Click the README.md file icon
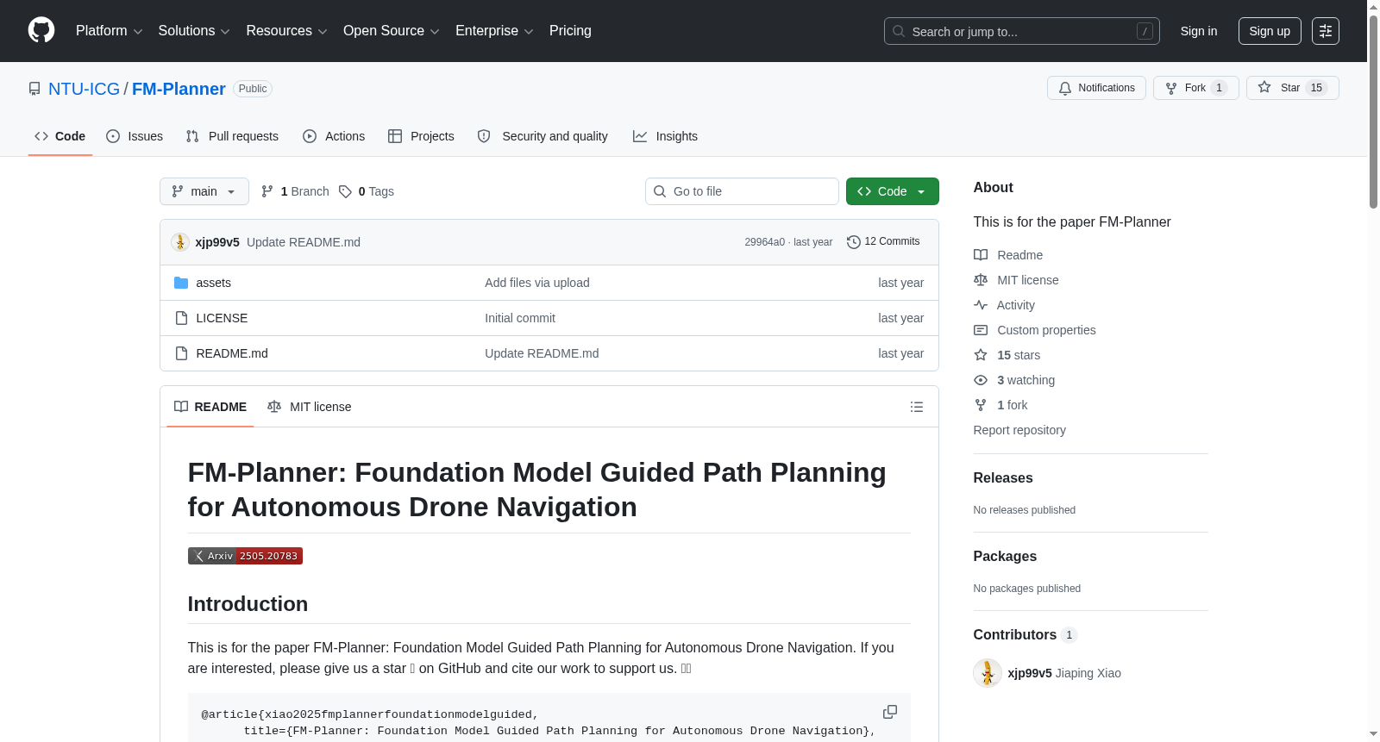Screen dimensions: 1380x742 [181, 353]
